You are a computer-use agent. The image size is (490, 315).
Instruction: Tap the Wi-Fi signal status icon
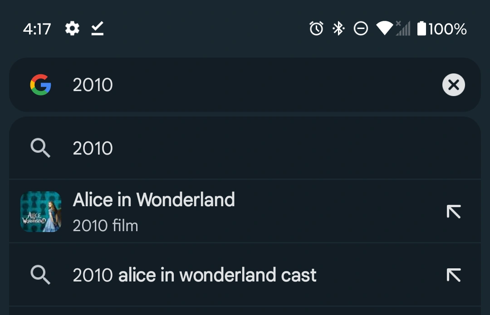[384, 29]
